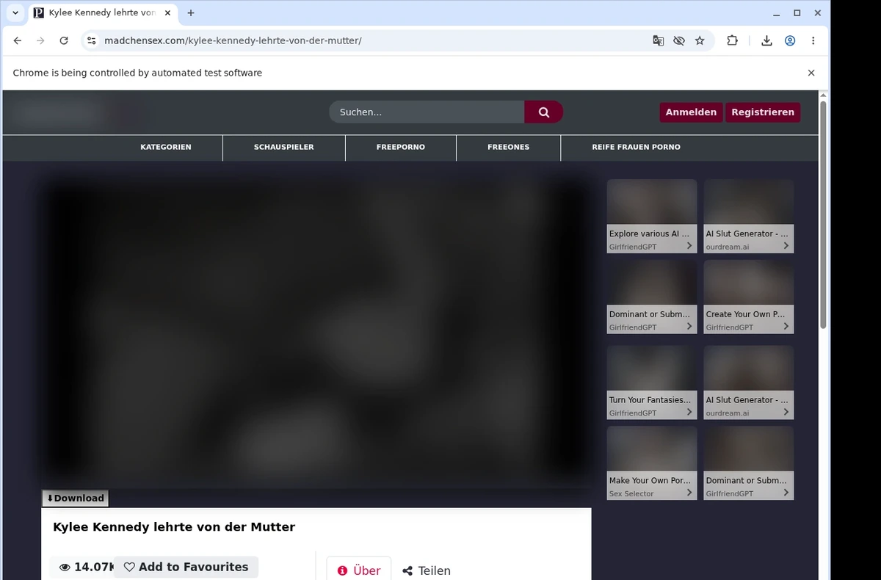Viewport: 881px width, 580px height.
Task: Click chevron on Explore various AI ad
Action: [x=689, y=246]
